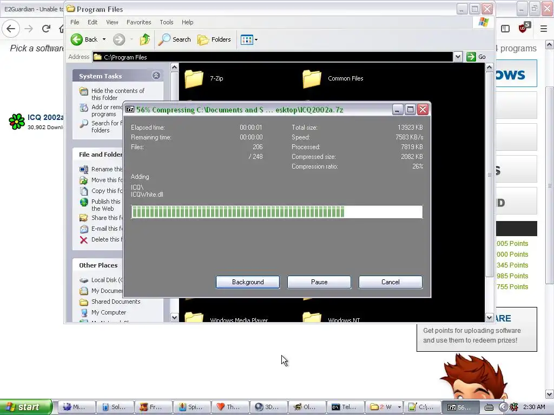Click the Local Disk drive icon

(x=84, y=280)
